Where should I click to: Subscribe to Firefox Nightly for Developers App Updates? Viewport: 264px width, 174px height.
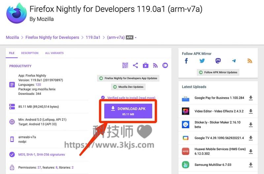(x=128, y=78)
